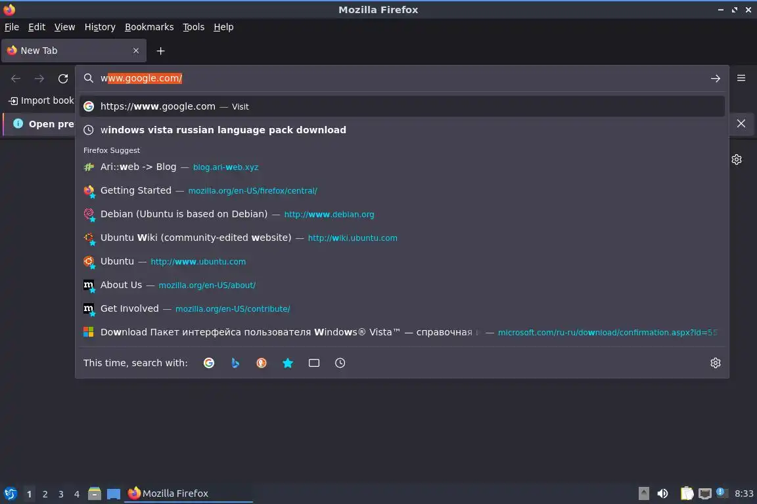Switch to workspace 2 in taskbar
Screen dimensions: 757x504
[45, 494]
